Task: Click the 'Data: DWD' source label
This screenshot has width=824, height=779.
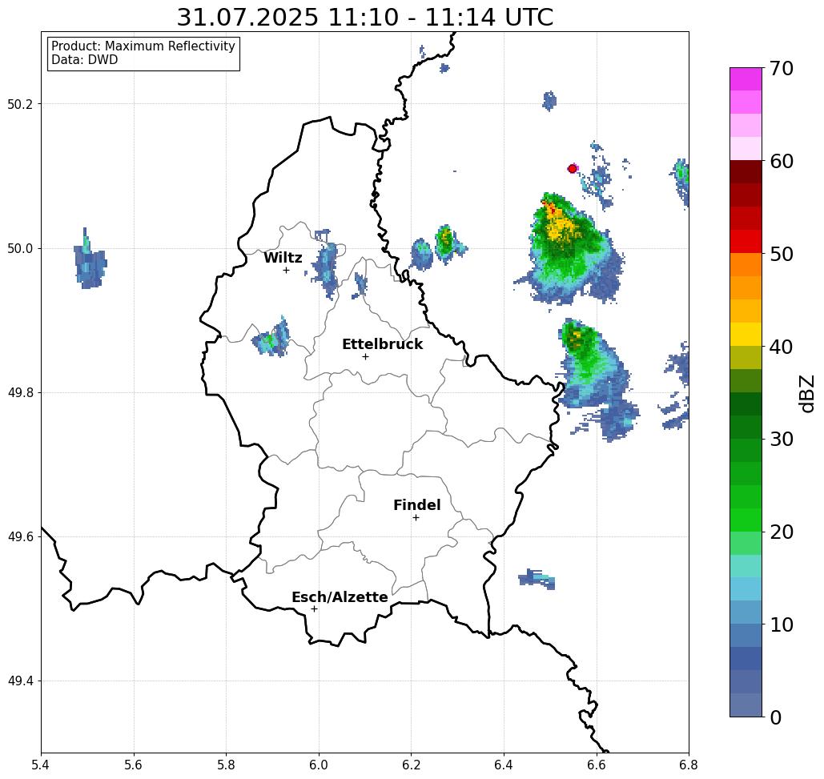Action: (x=85, y=60)
